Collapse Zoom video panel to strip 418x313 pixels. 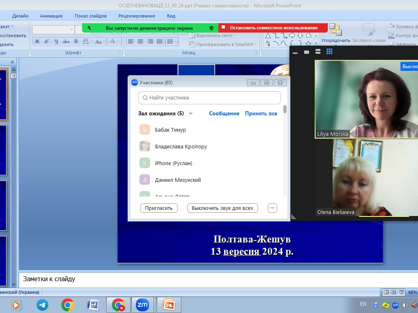[x=295, y=53]
